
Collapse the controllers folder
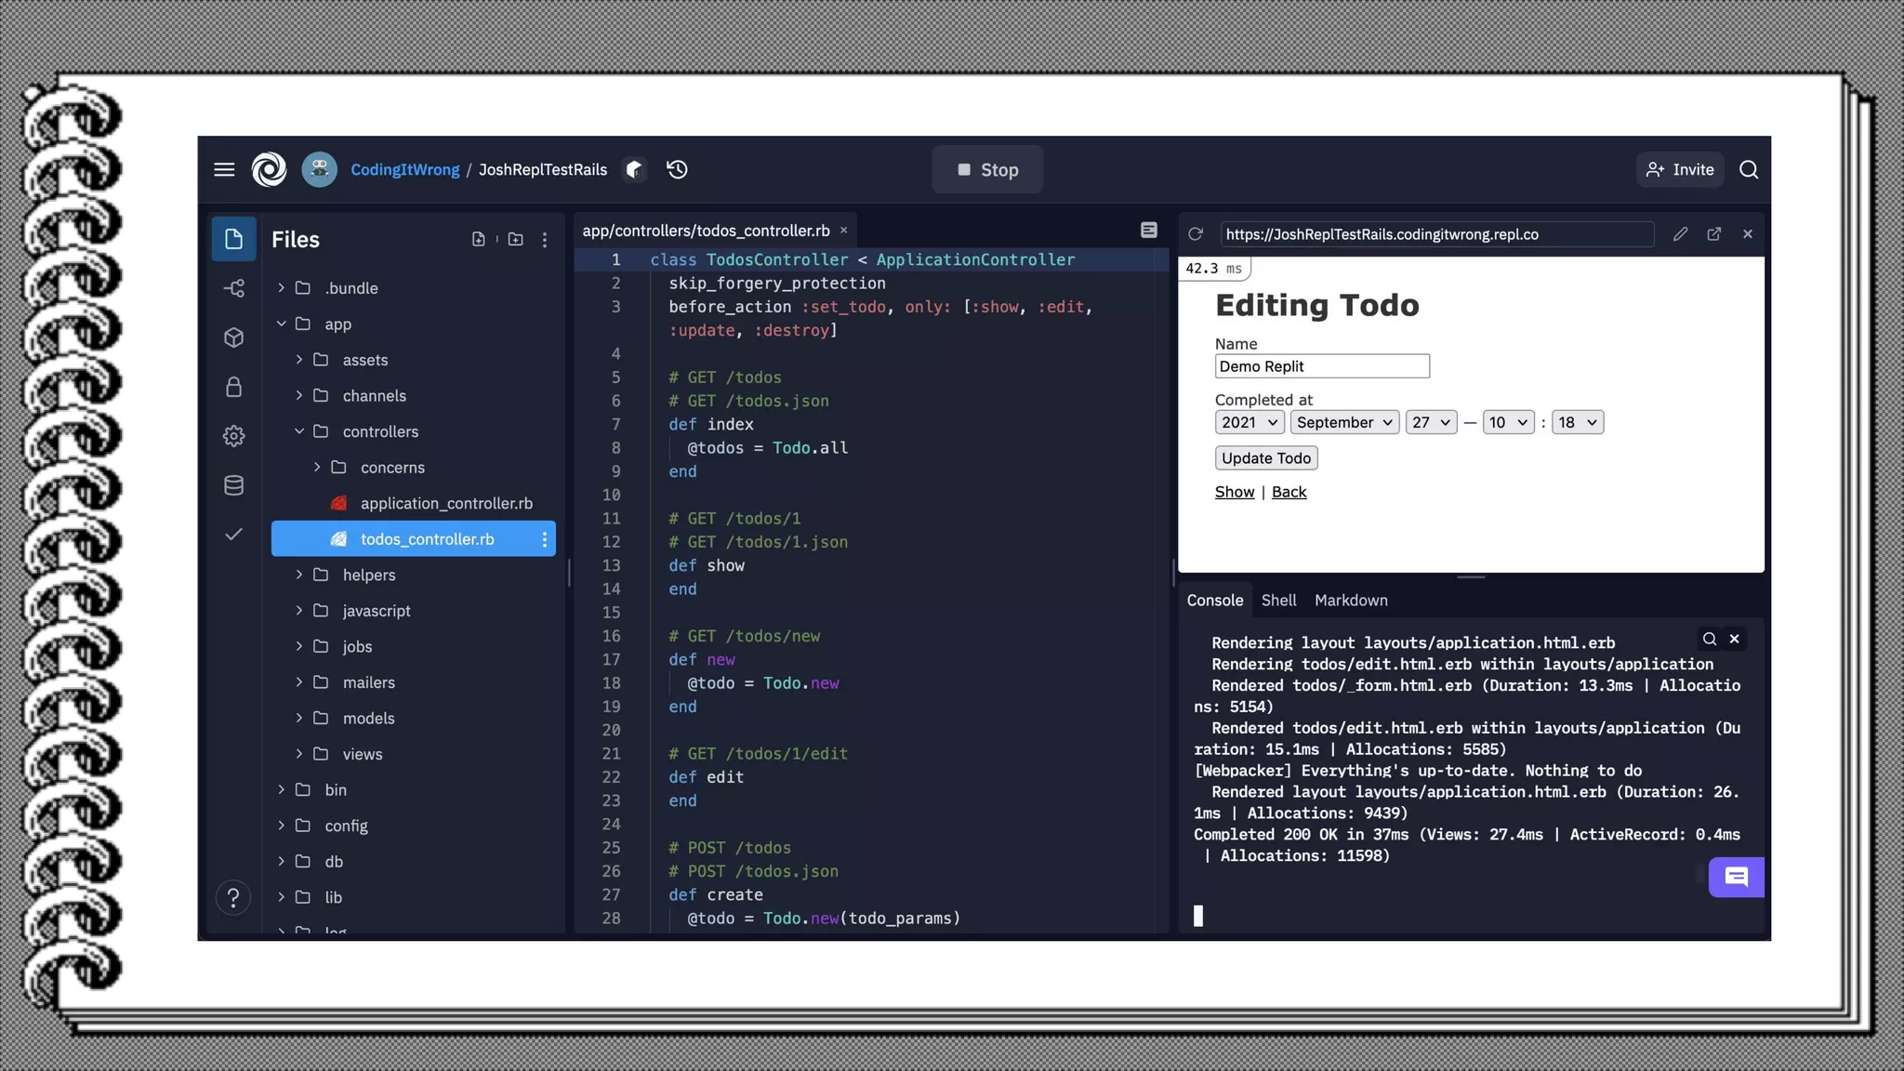point(380,431)
